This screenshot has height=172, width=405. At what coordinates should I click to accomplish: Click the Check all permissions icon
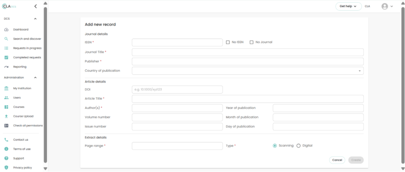6,125
